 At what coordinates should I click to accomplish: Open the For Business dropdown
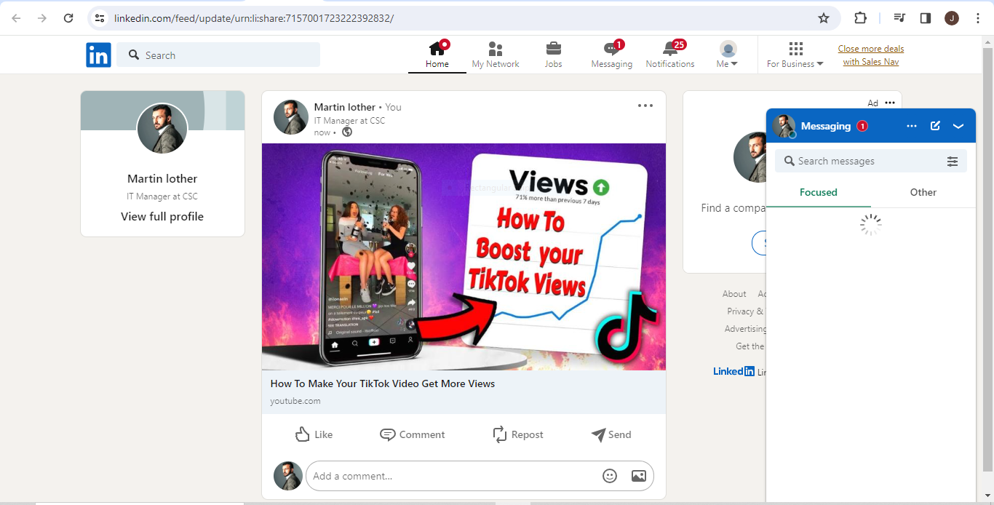[x=795, y=55]
